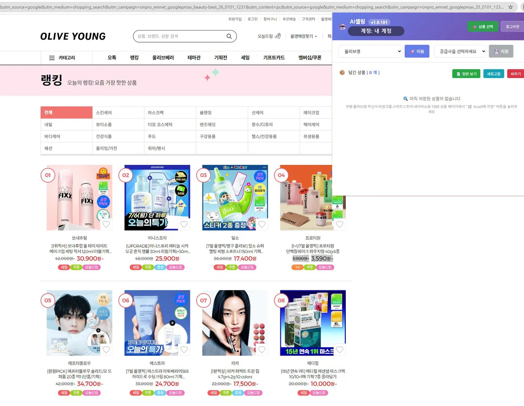Open the 오특 menu
The image size is (524, 406).
[112, 58]
